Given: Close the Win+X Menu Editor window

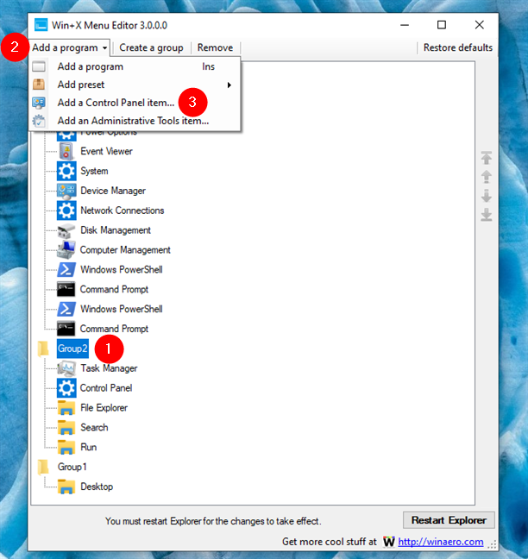Looking at the screenshot, I should tap(480, 25).
